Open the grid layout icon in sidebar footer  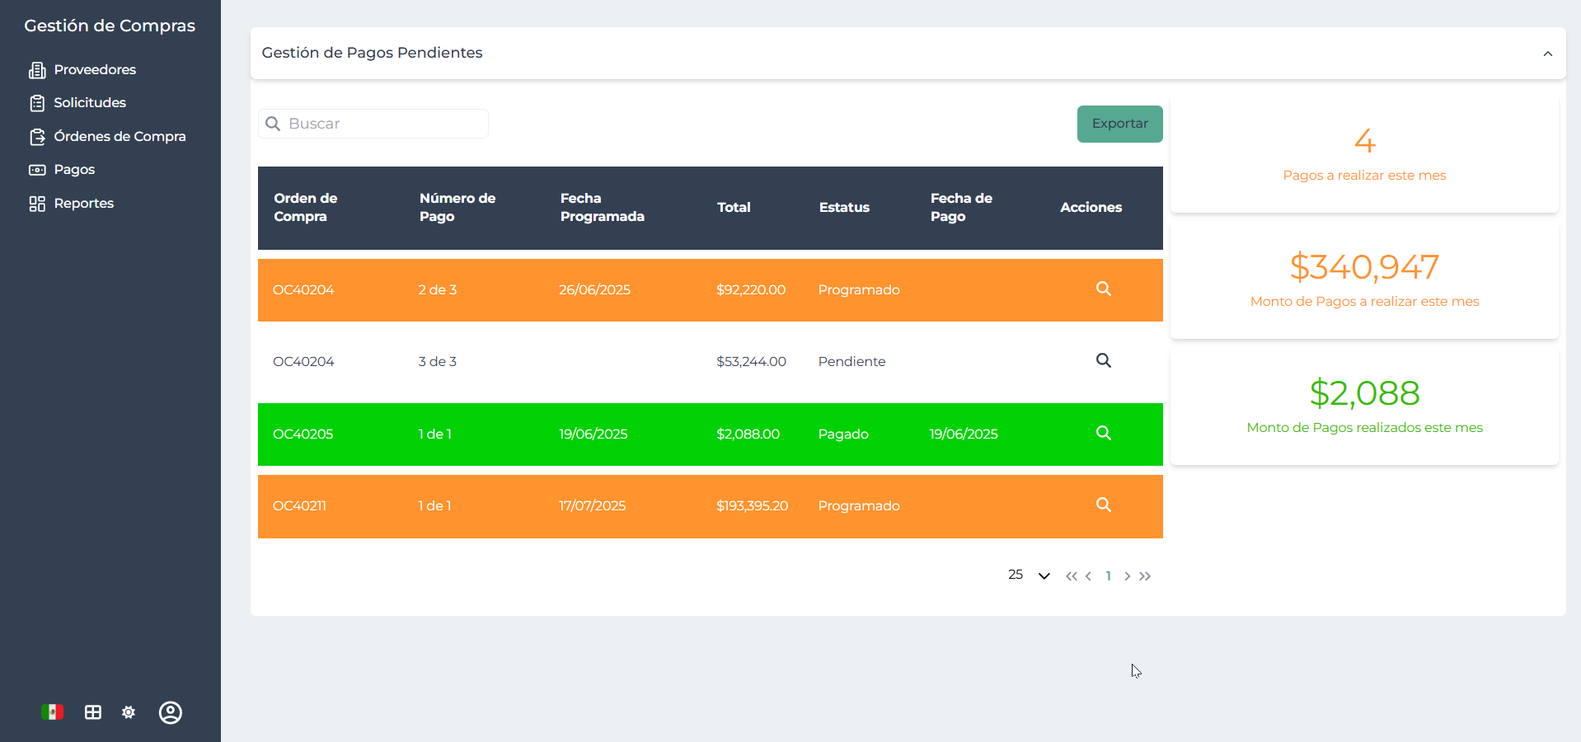(x=93, y=712)
